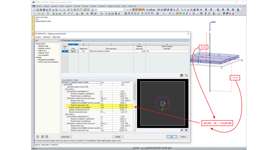Click the Storno button
This screenshot has width=278, height=150.
183,137
